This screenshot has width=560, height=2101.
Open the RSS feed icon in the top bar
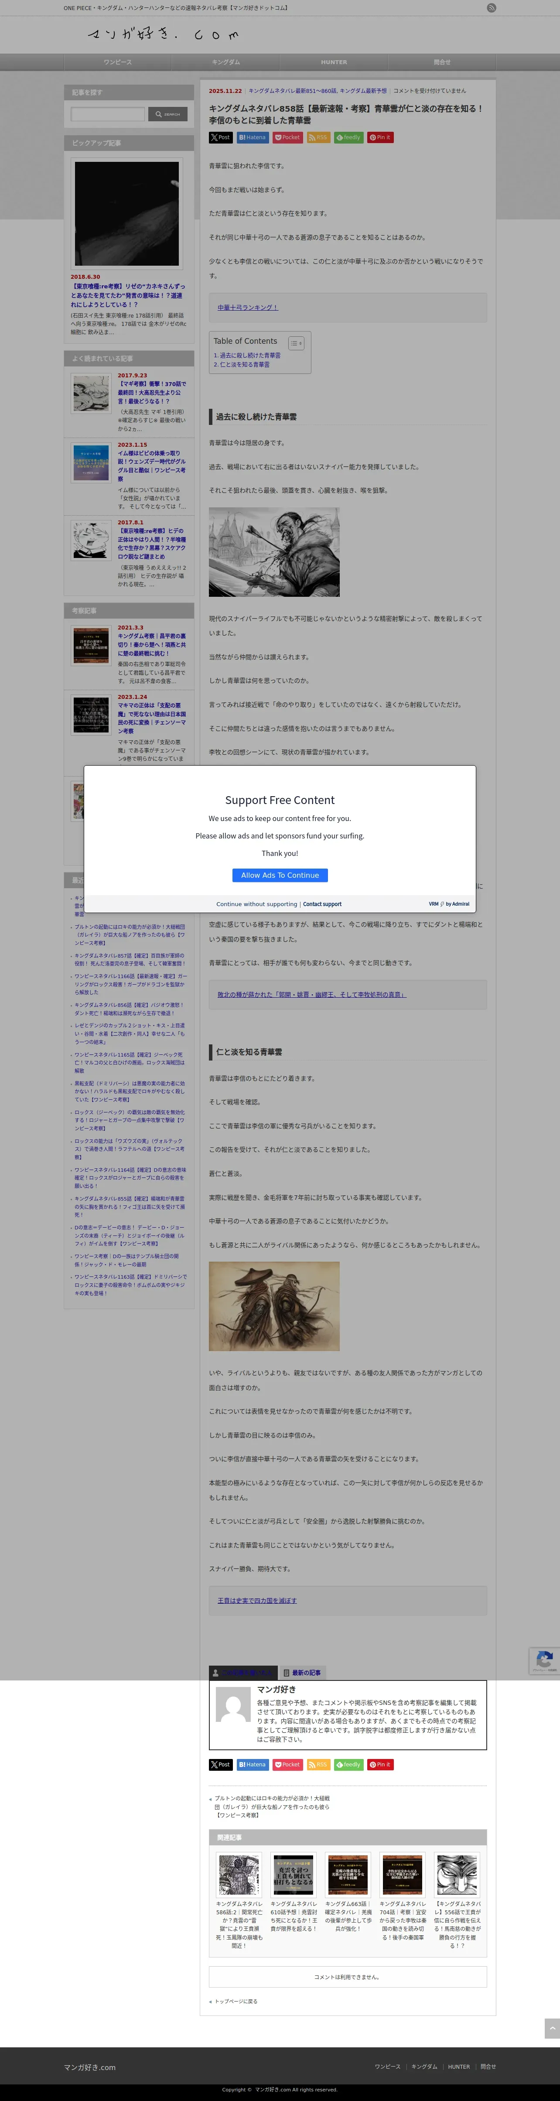tap(491, 8)
